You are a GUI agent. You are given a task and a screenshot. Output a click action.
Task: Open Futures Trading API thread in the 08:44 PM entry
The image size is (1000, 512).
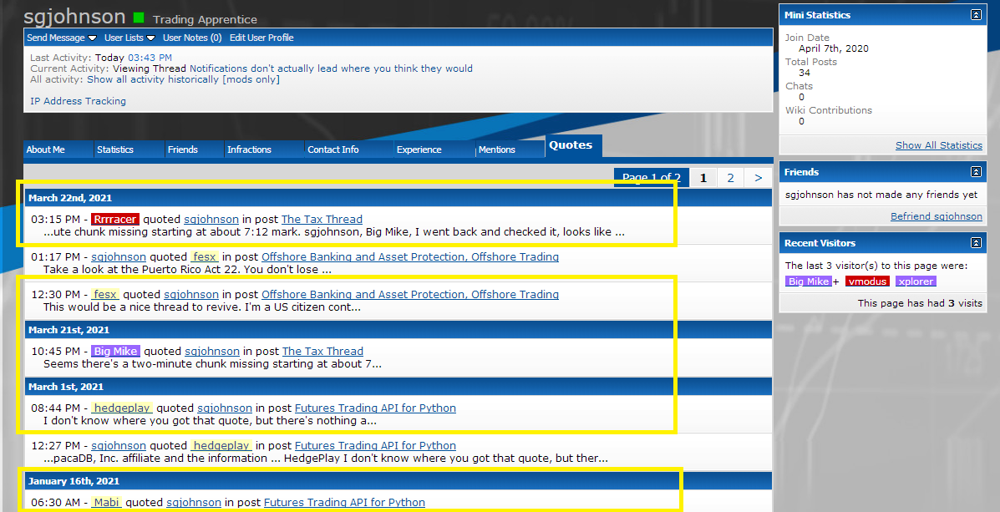pos(375,408)
